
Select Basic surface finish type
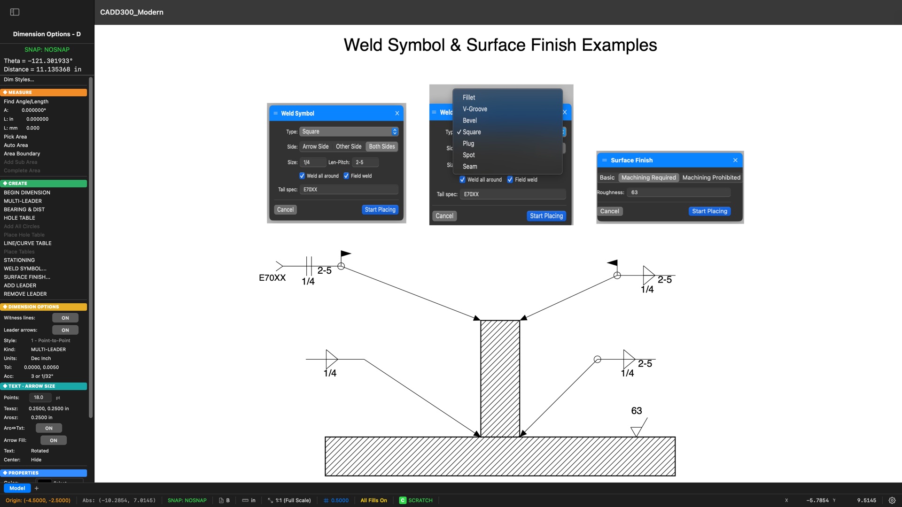pos(607,177)
